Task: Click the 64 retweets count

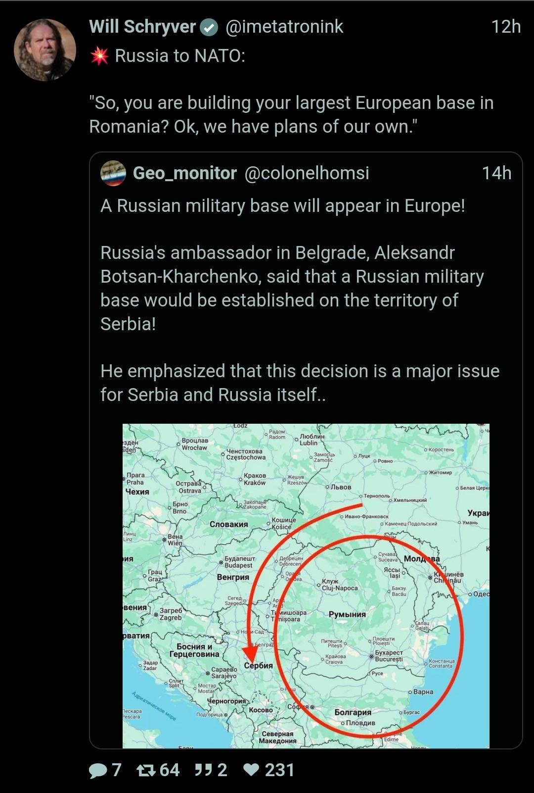Action: coord(170,770)
